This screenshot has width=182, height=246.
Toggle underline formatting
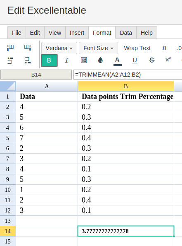pos(135,60)
